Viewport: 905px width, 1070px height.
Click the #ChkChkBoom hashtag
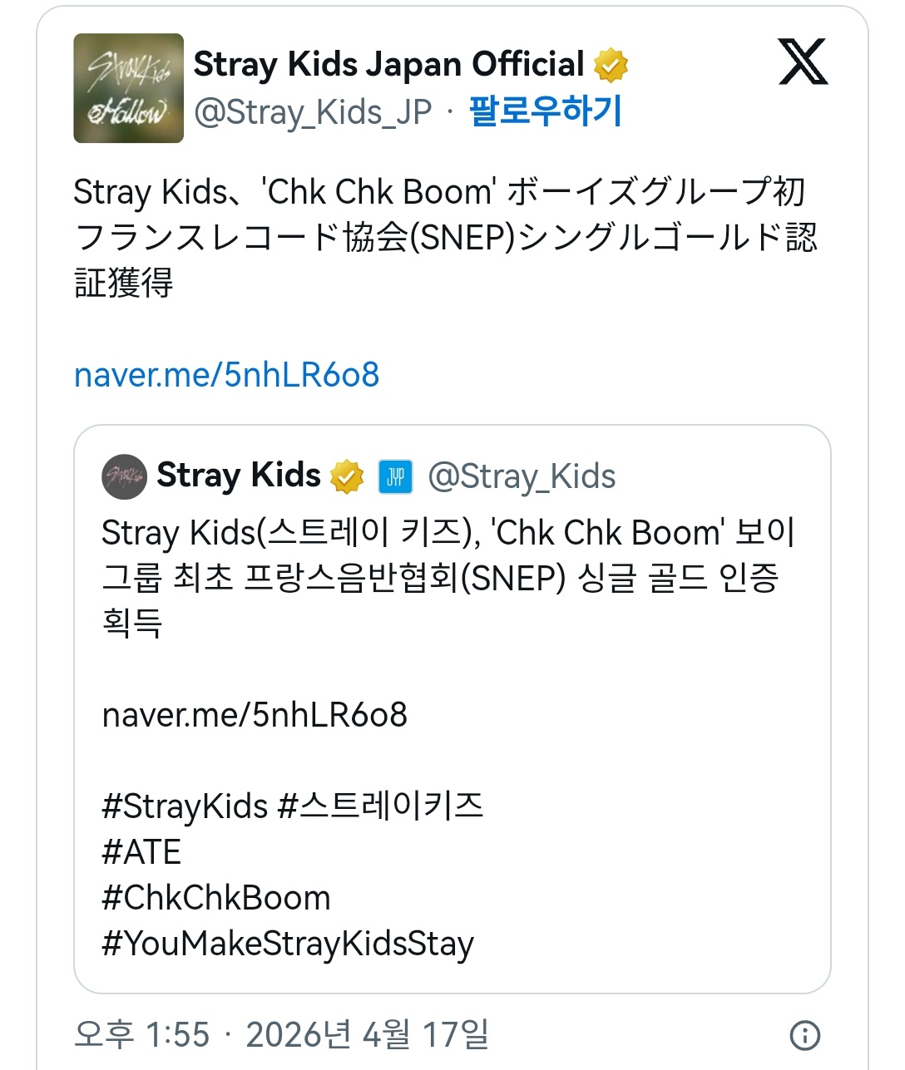pyautogui.click(x=215, y=898)
